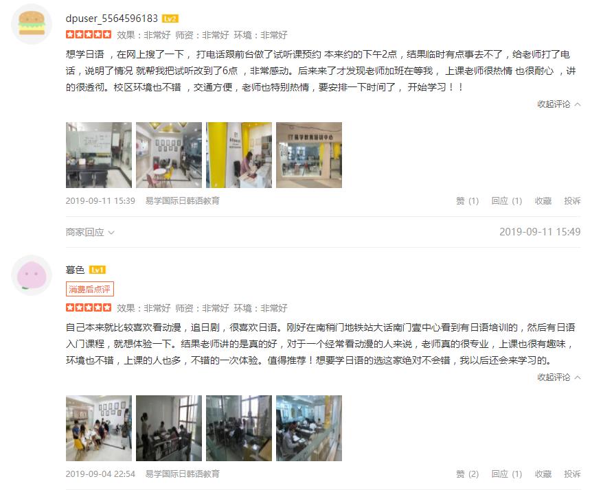Image resolution: width=592 pixels, height=490 pixels.
Task: Click the Lv1 badge beside 暮色
Action: pyautogui.click(x=98, y=270)
